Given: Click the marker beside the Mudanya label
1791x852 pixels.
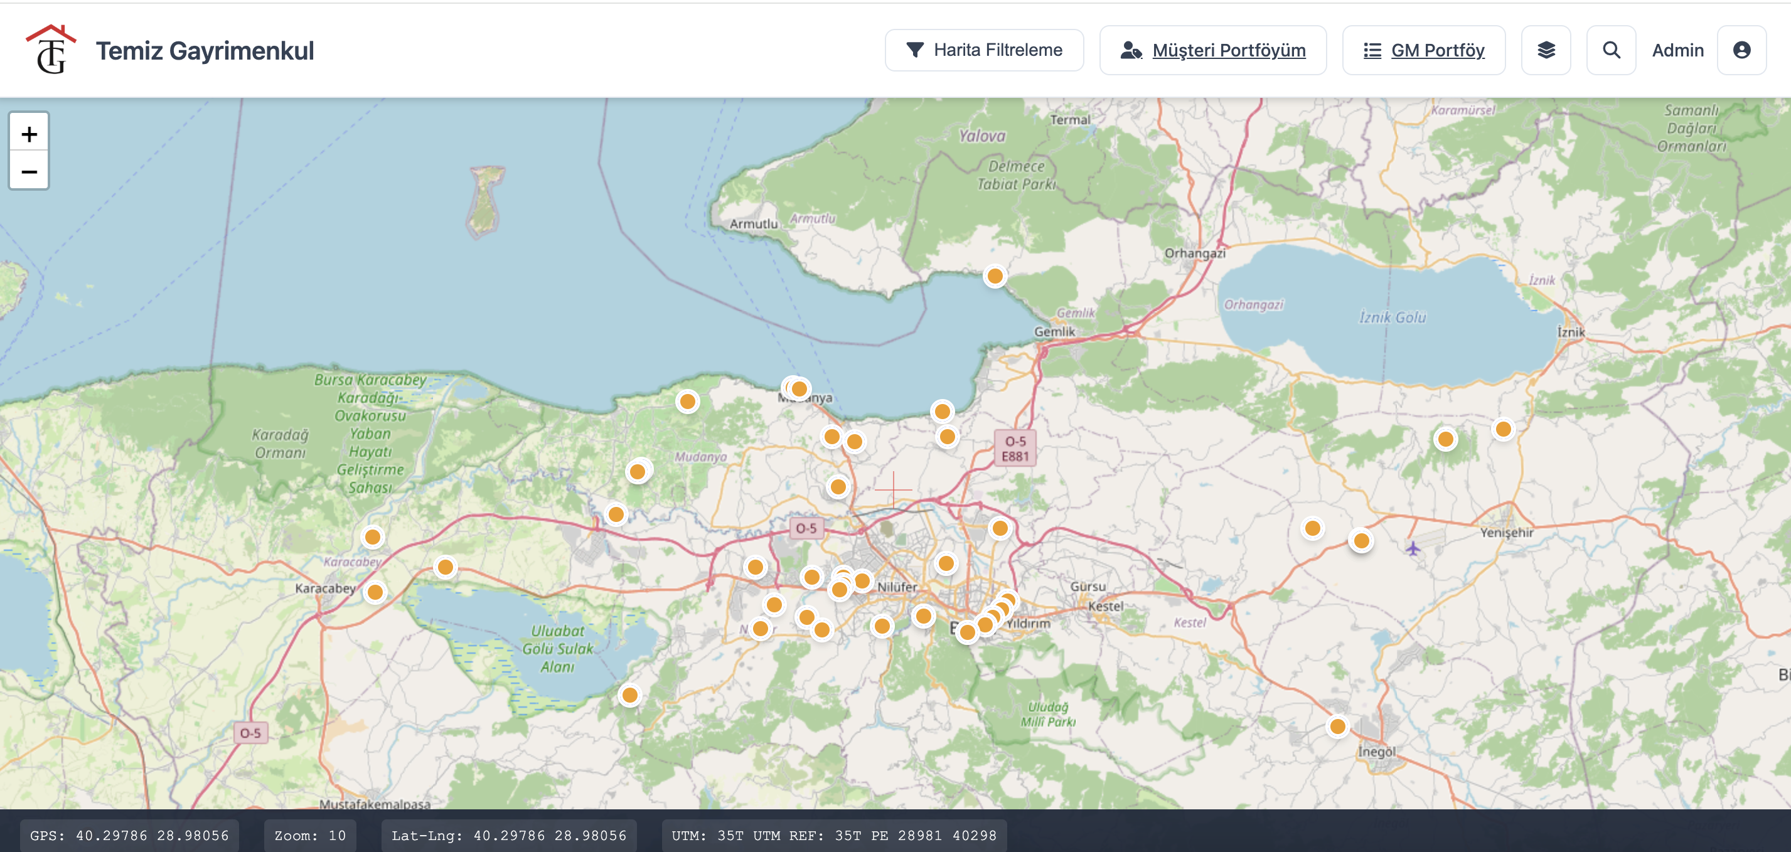Looking at the screenshot, I should pos(799,388).
